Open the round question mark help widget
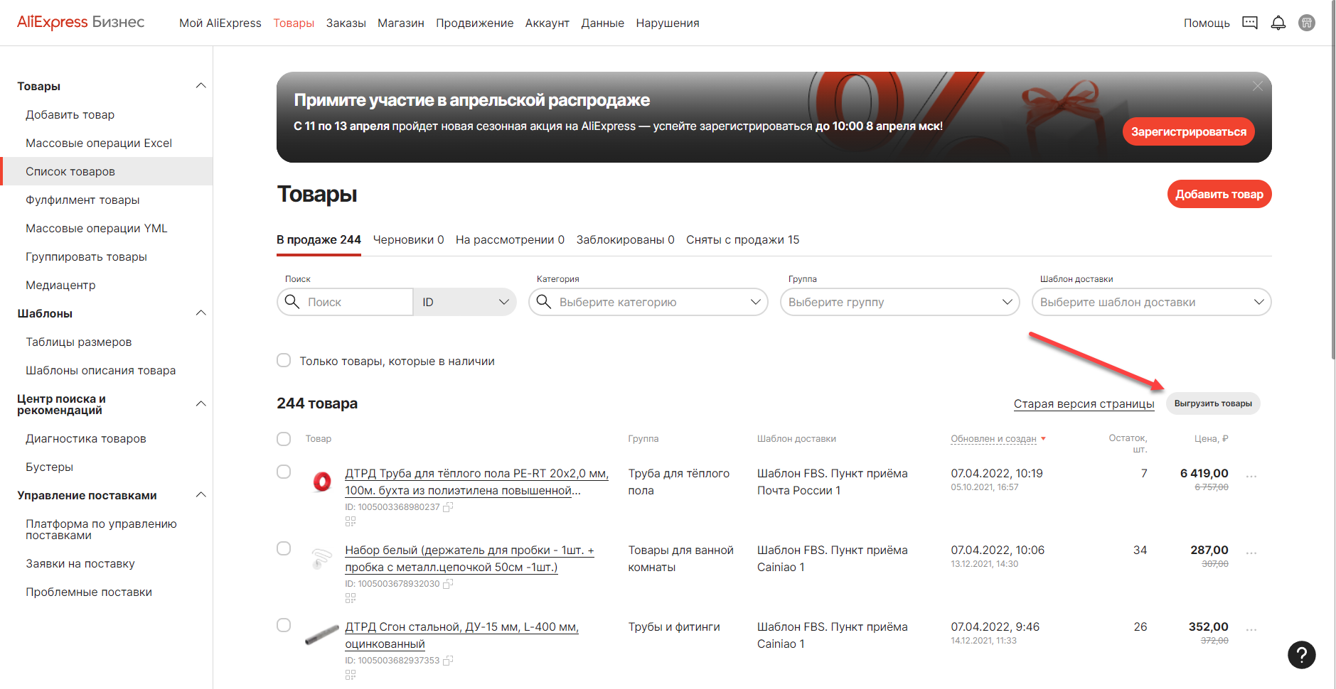This screenshot has height=689, width=1336. [x=1302, y=655]
